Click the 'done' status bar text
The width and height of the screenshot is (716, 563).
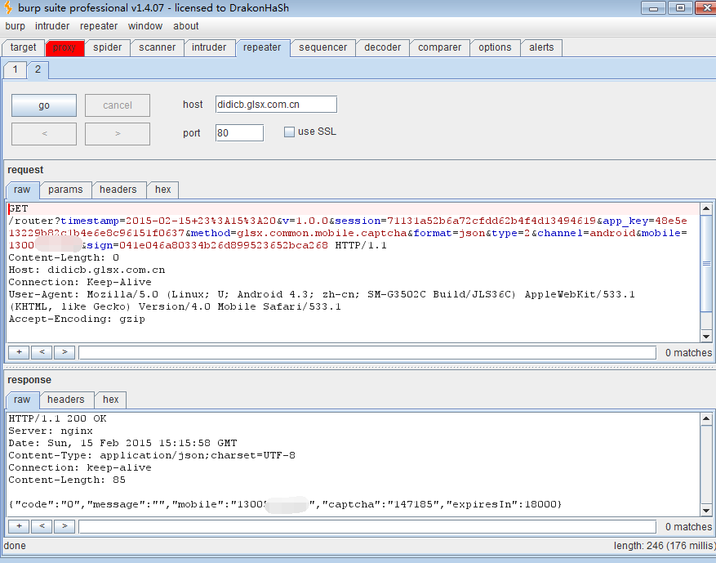click(x=15, y=546)
